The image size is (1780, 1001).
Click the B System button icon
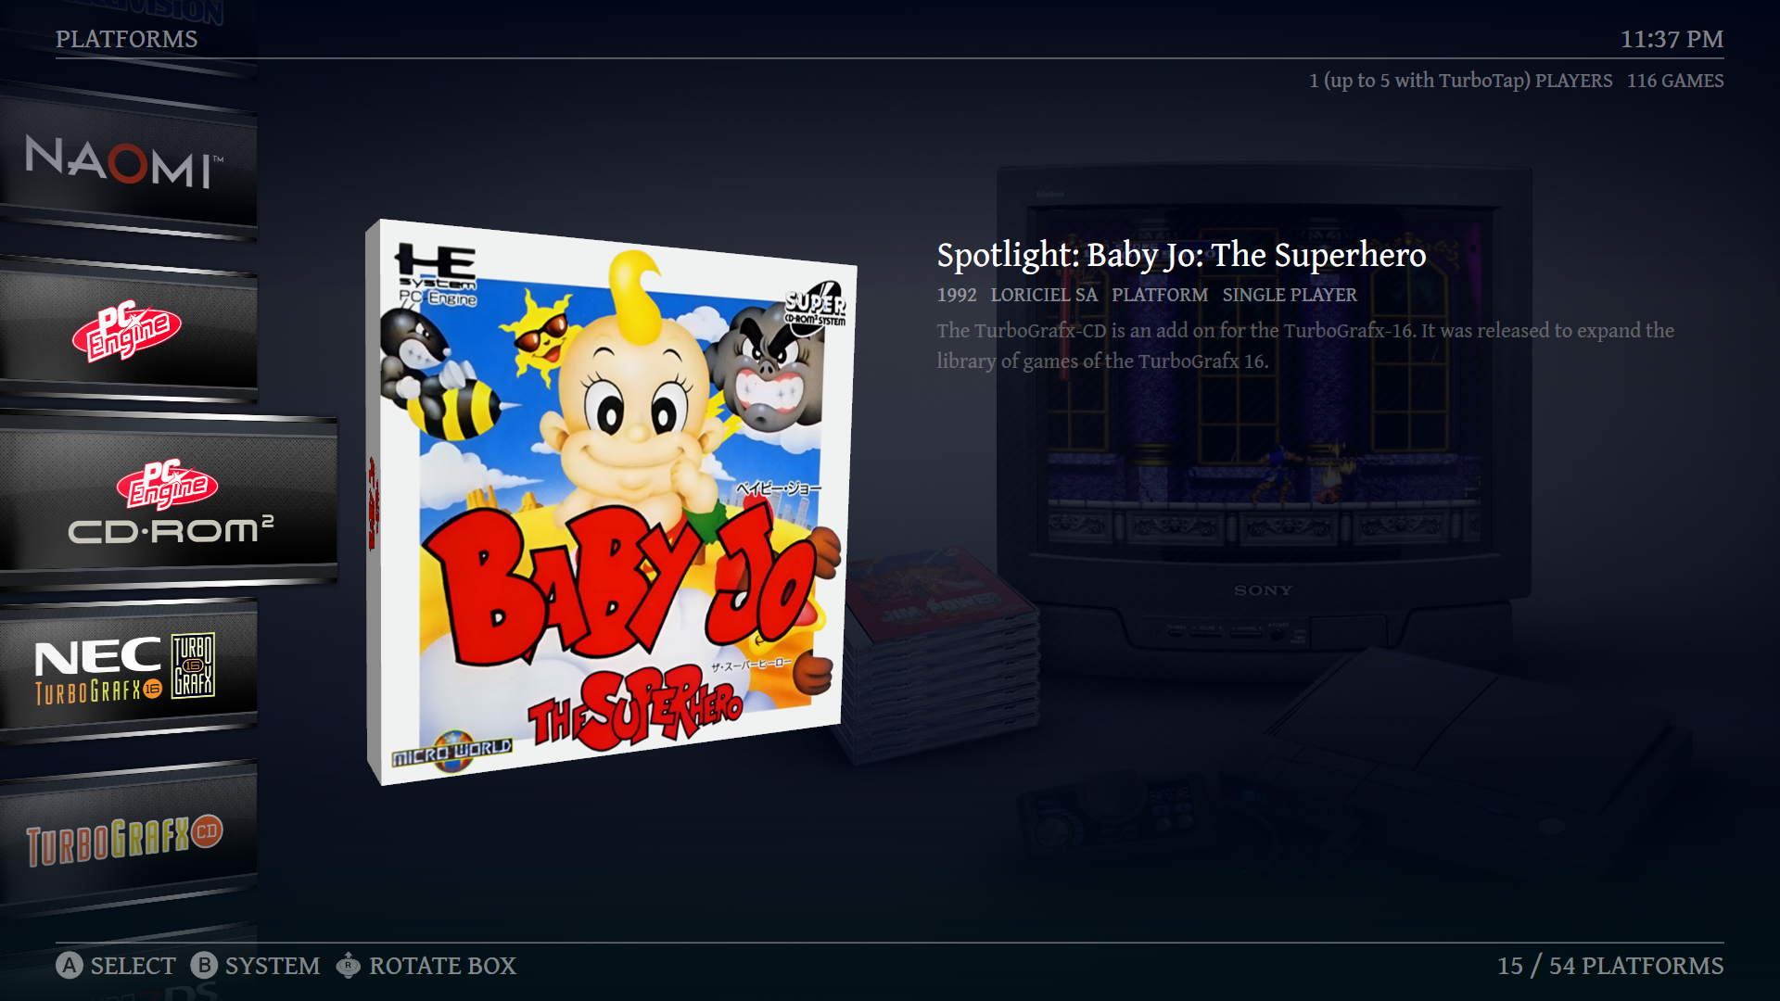pyautogui.click(x=204, y=966)
